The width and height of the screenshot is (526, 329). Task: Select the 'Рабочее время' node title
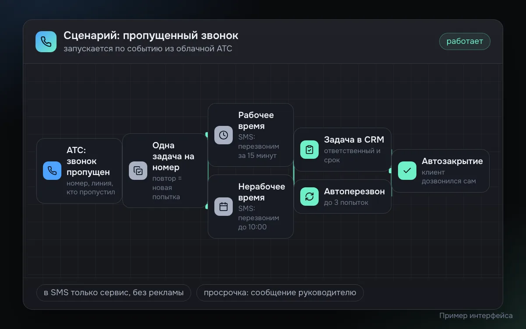[x=256, y=121]
